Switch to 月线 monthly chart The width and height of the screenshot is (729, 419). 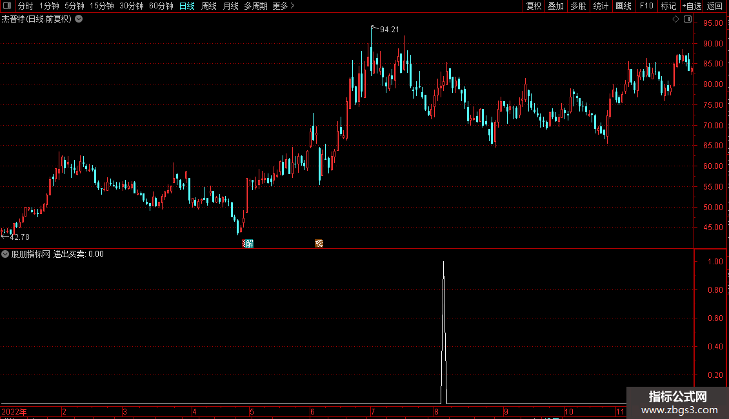click(230, 6)
